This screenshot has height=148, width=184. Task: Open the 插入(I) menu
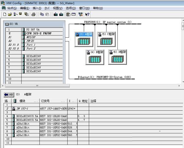(x=37, y=8)
